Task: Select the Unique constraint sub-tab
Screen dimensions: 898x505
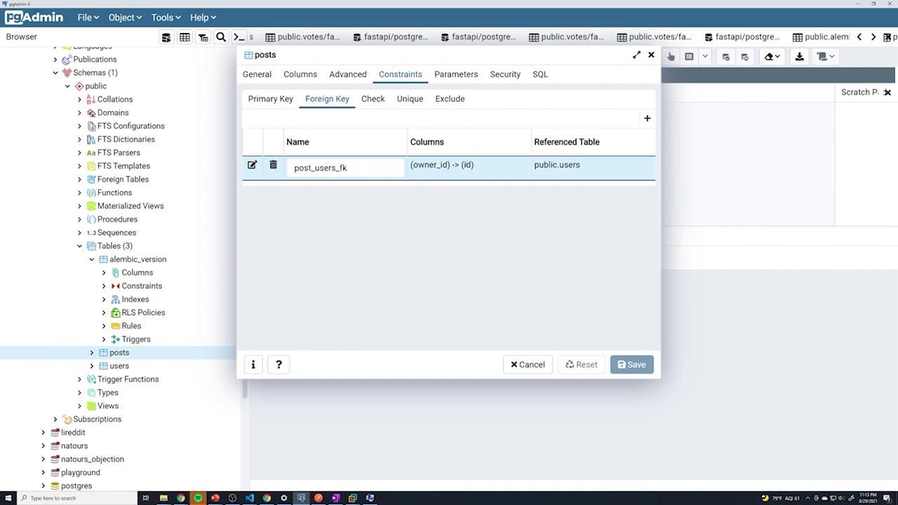Action: click(410, 99)
